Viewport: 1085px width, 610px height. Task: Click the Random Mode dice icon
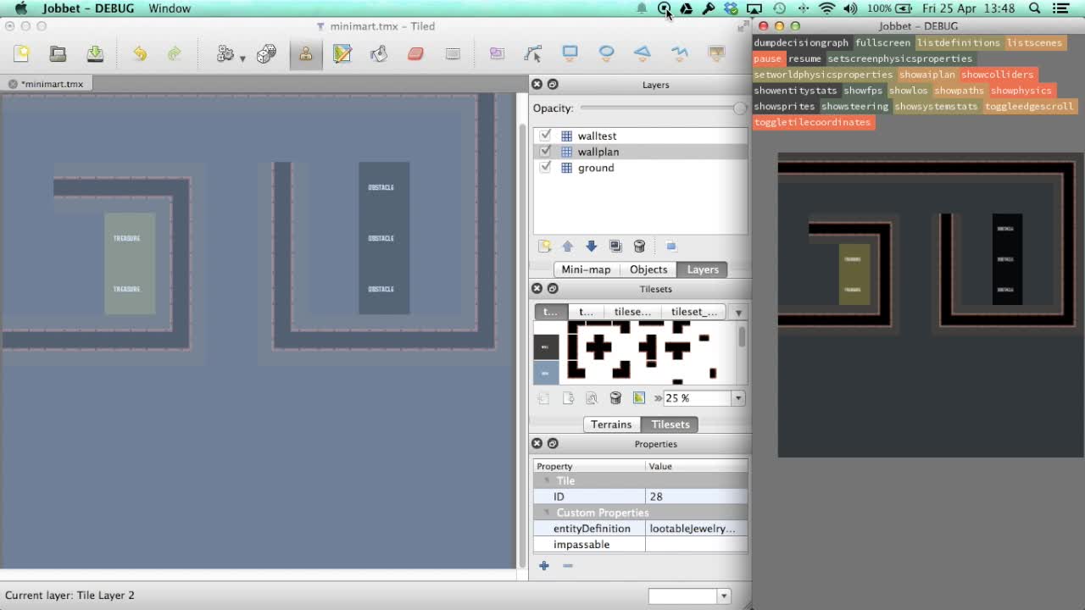pyautogui.click(x=266, y=53)
